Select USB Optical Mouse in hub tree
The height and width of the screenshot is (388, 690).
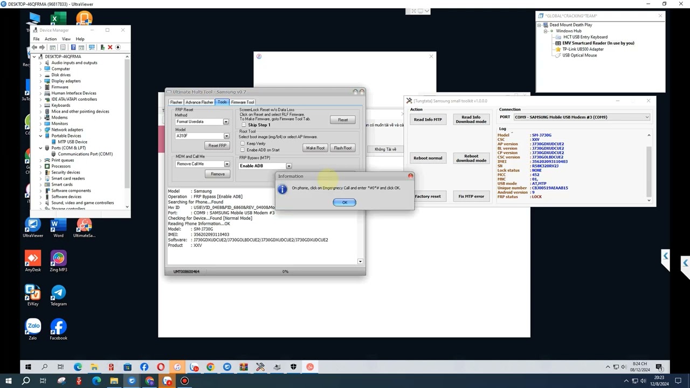pyautogui.click(x=579, y=56)
